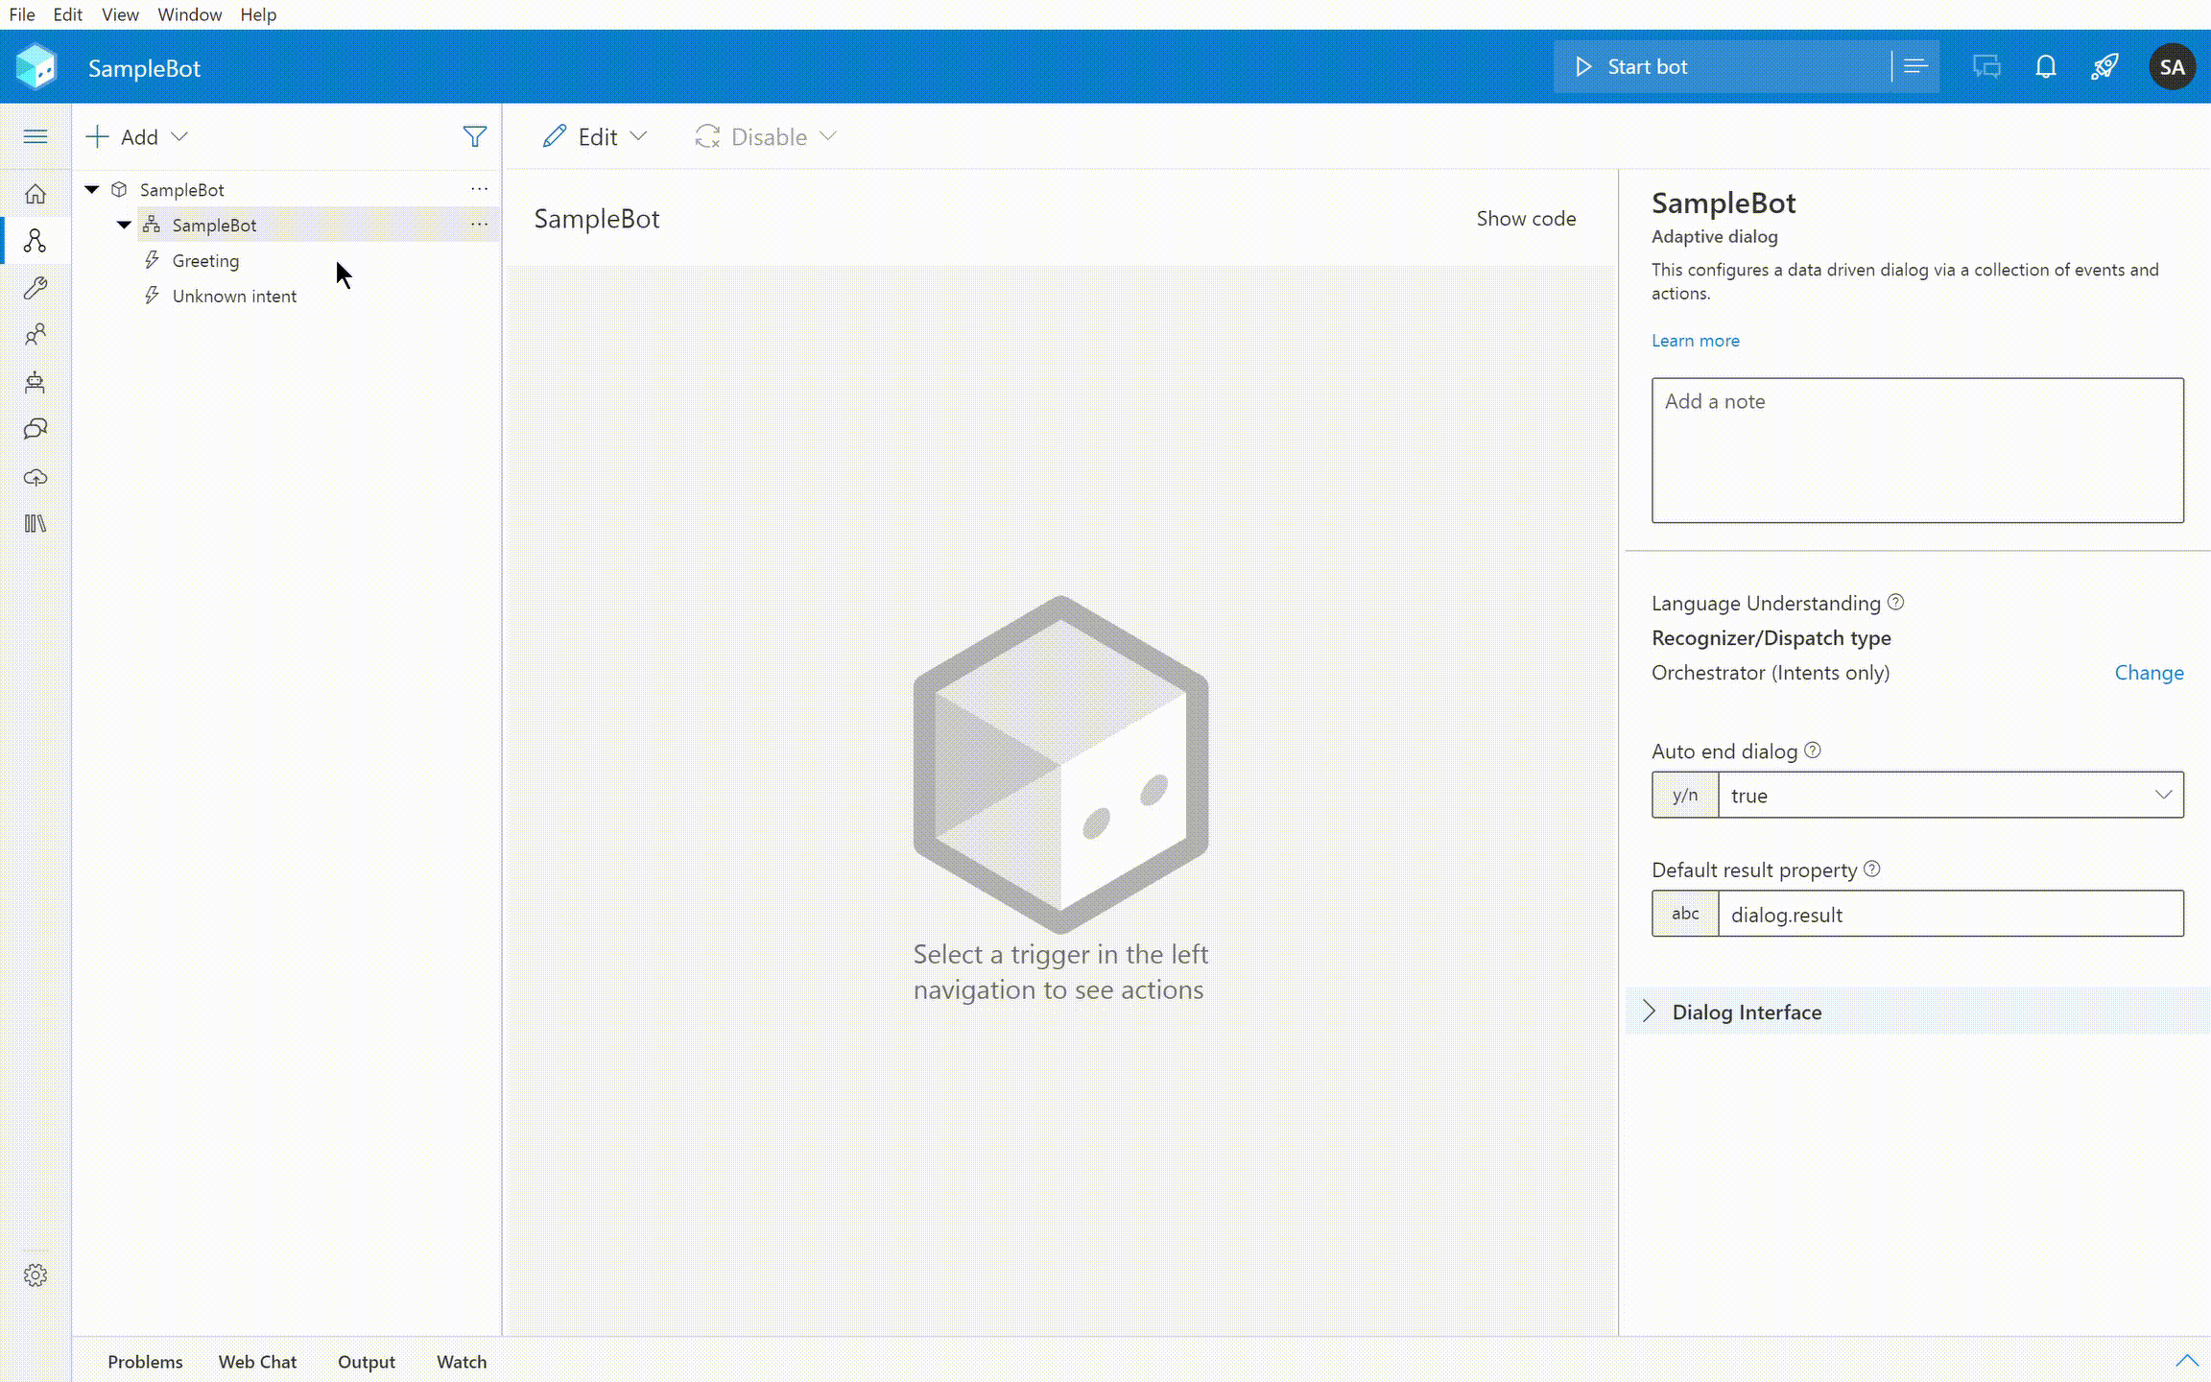Viewport: 2211px width, 1382px height.
Task: Open the User input icon in sidebar
Action: tap(36, 335)
